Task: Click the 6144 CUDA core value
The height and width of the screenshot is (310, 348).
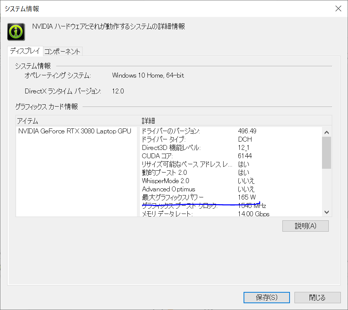Action: coord(245,156)
